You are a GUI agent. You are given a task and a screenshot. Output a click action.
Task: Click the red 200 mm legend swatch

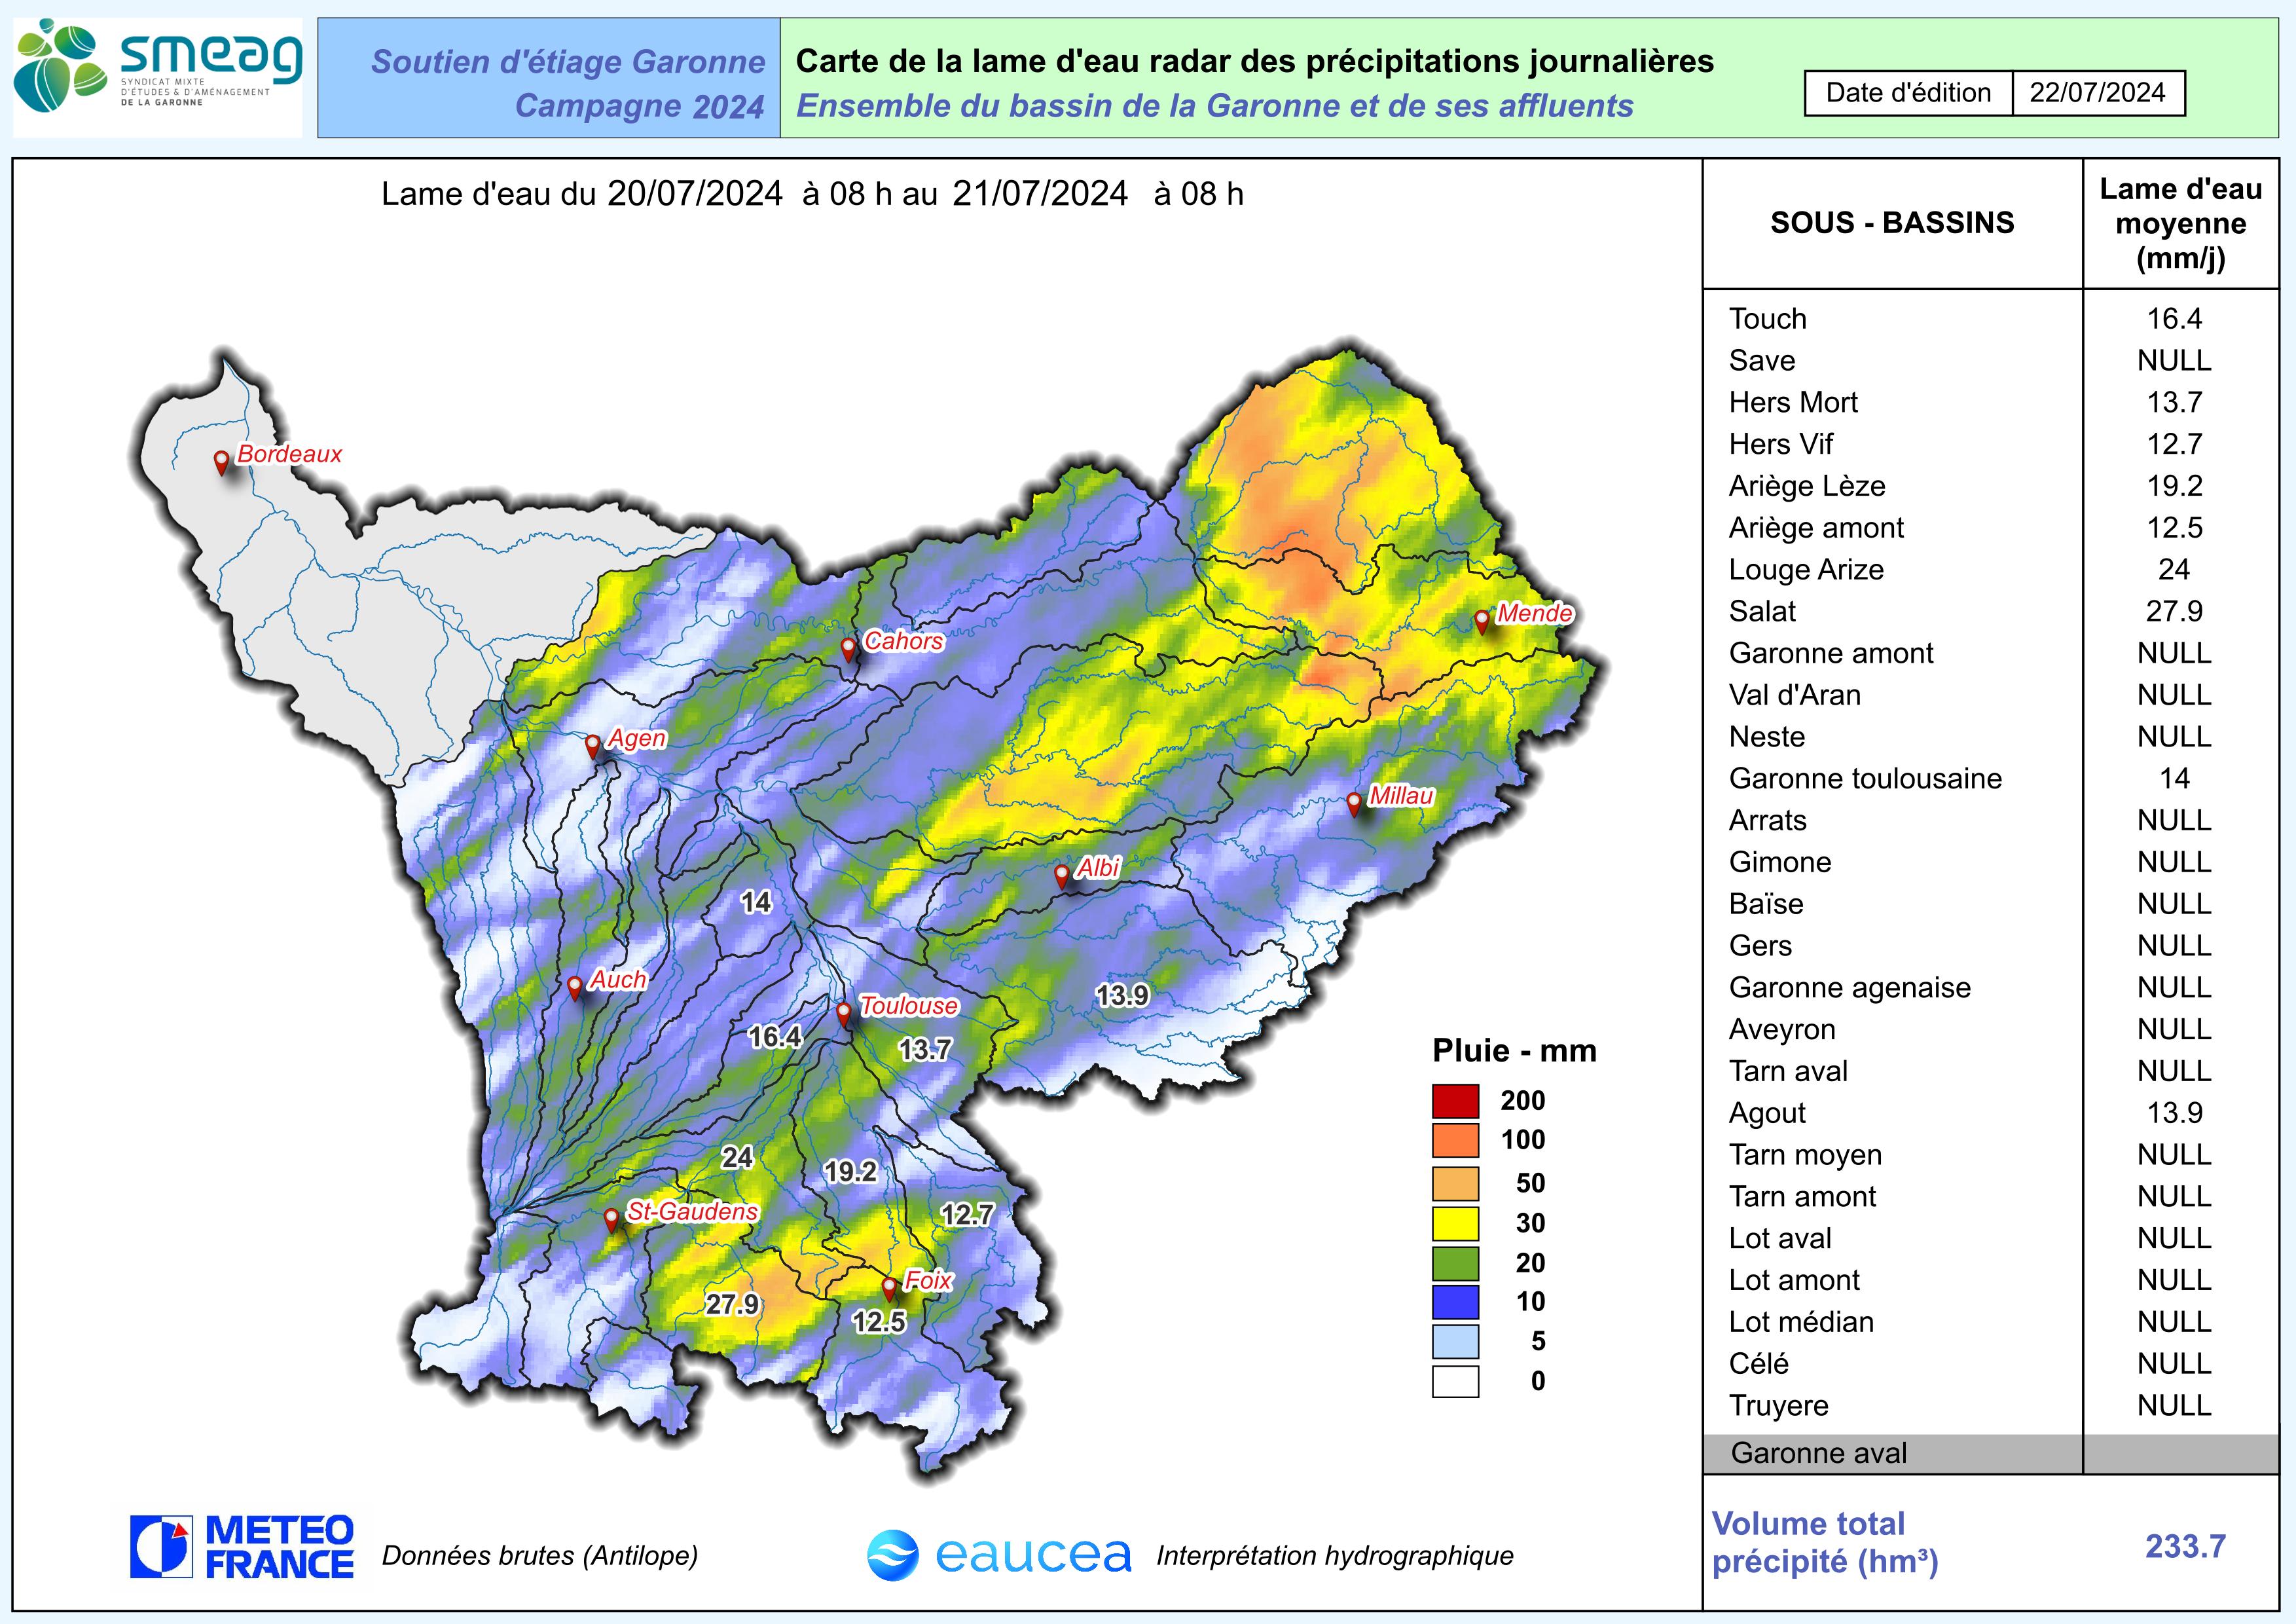click(1455, 1101)
